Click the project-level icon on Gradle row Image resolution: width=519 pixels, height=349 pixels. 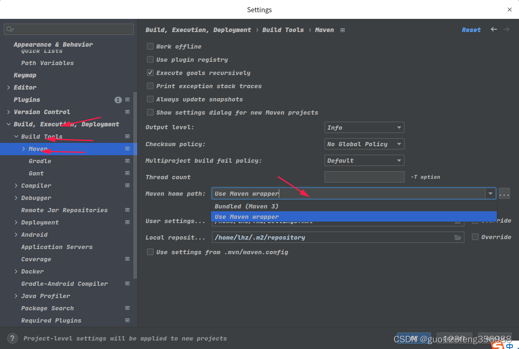(x=127, y=161)
